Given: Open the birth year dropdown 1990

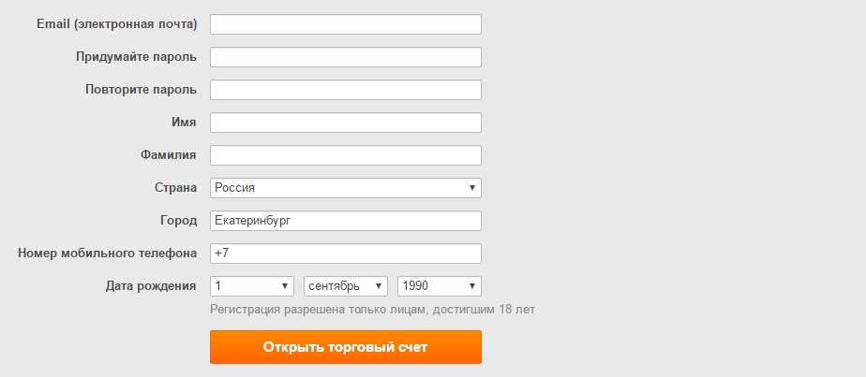Looking at the screenshot, I should point(440,286).
